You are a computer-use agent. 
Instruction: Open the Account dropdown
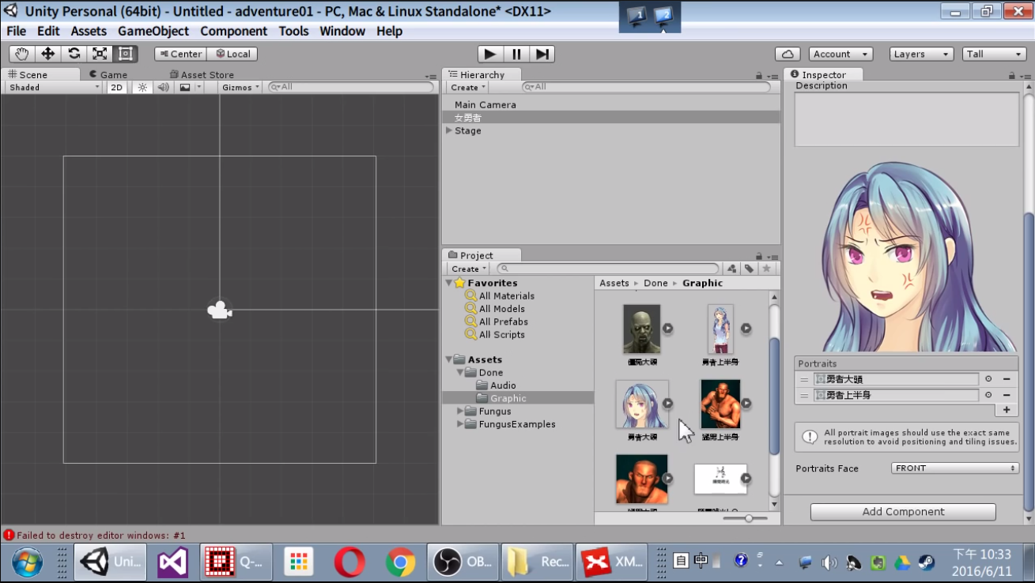point(840,54)
